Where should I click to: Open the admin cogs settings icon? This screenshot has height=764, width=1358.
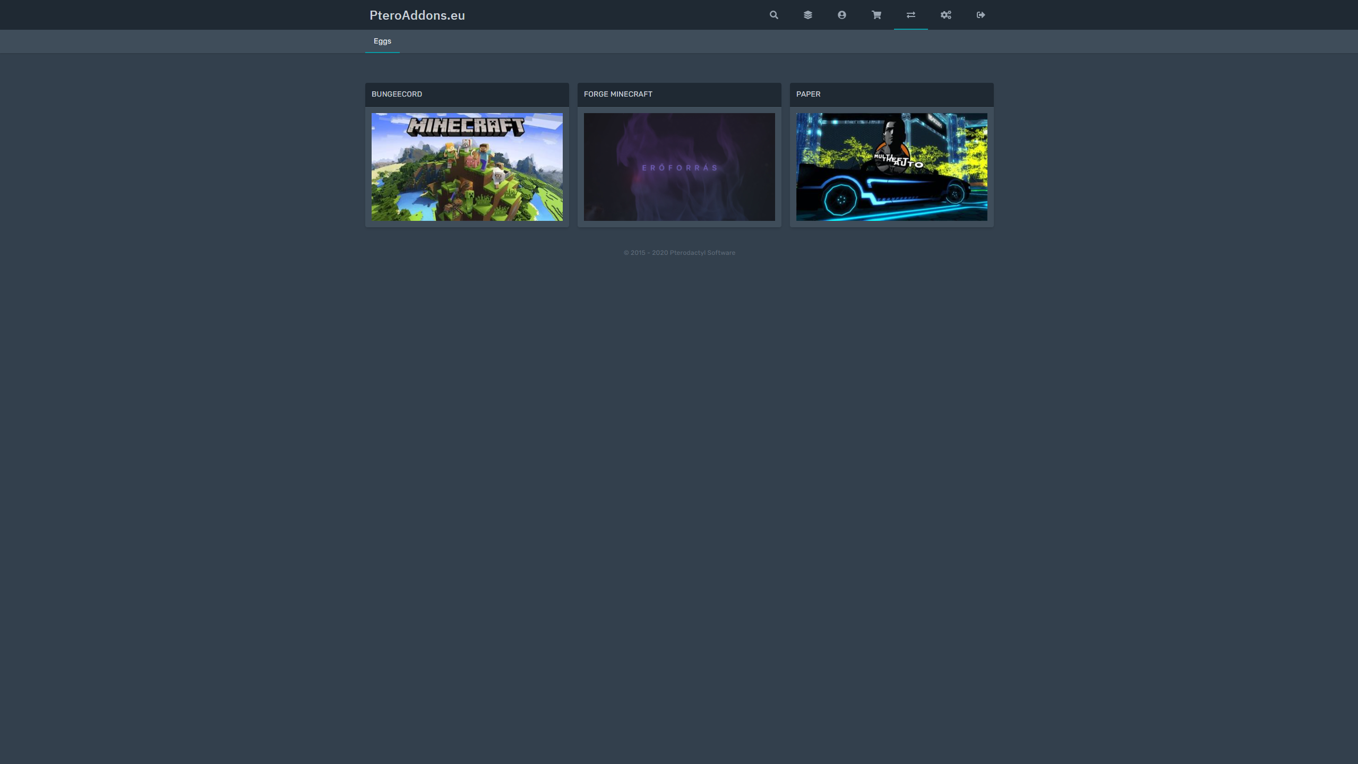coord(946,15)
